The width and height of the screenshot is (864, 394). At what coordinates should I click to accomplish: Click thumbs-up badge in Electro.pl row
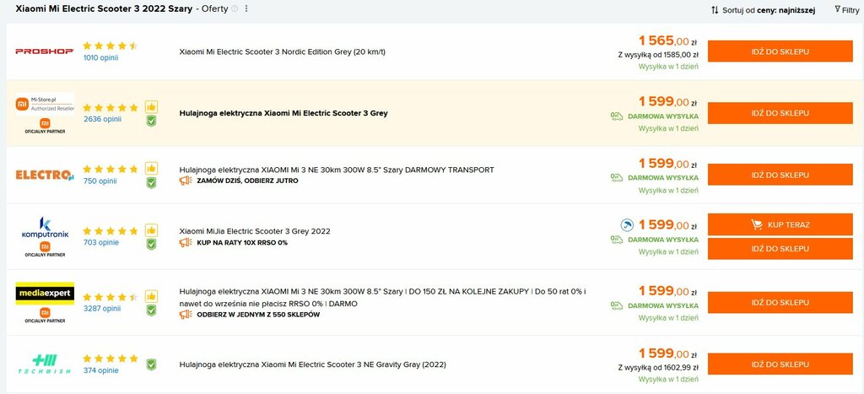tap(151, 169)
